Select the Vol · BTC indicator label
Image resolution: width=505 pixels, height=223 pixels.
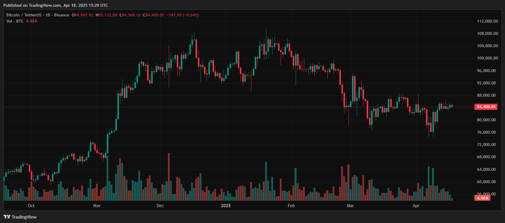[x=15, y=21]
